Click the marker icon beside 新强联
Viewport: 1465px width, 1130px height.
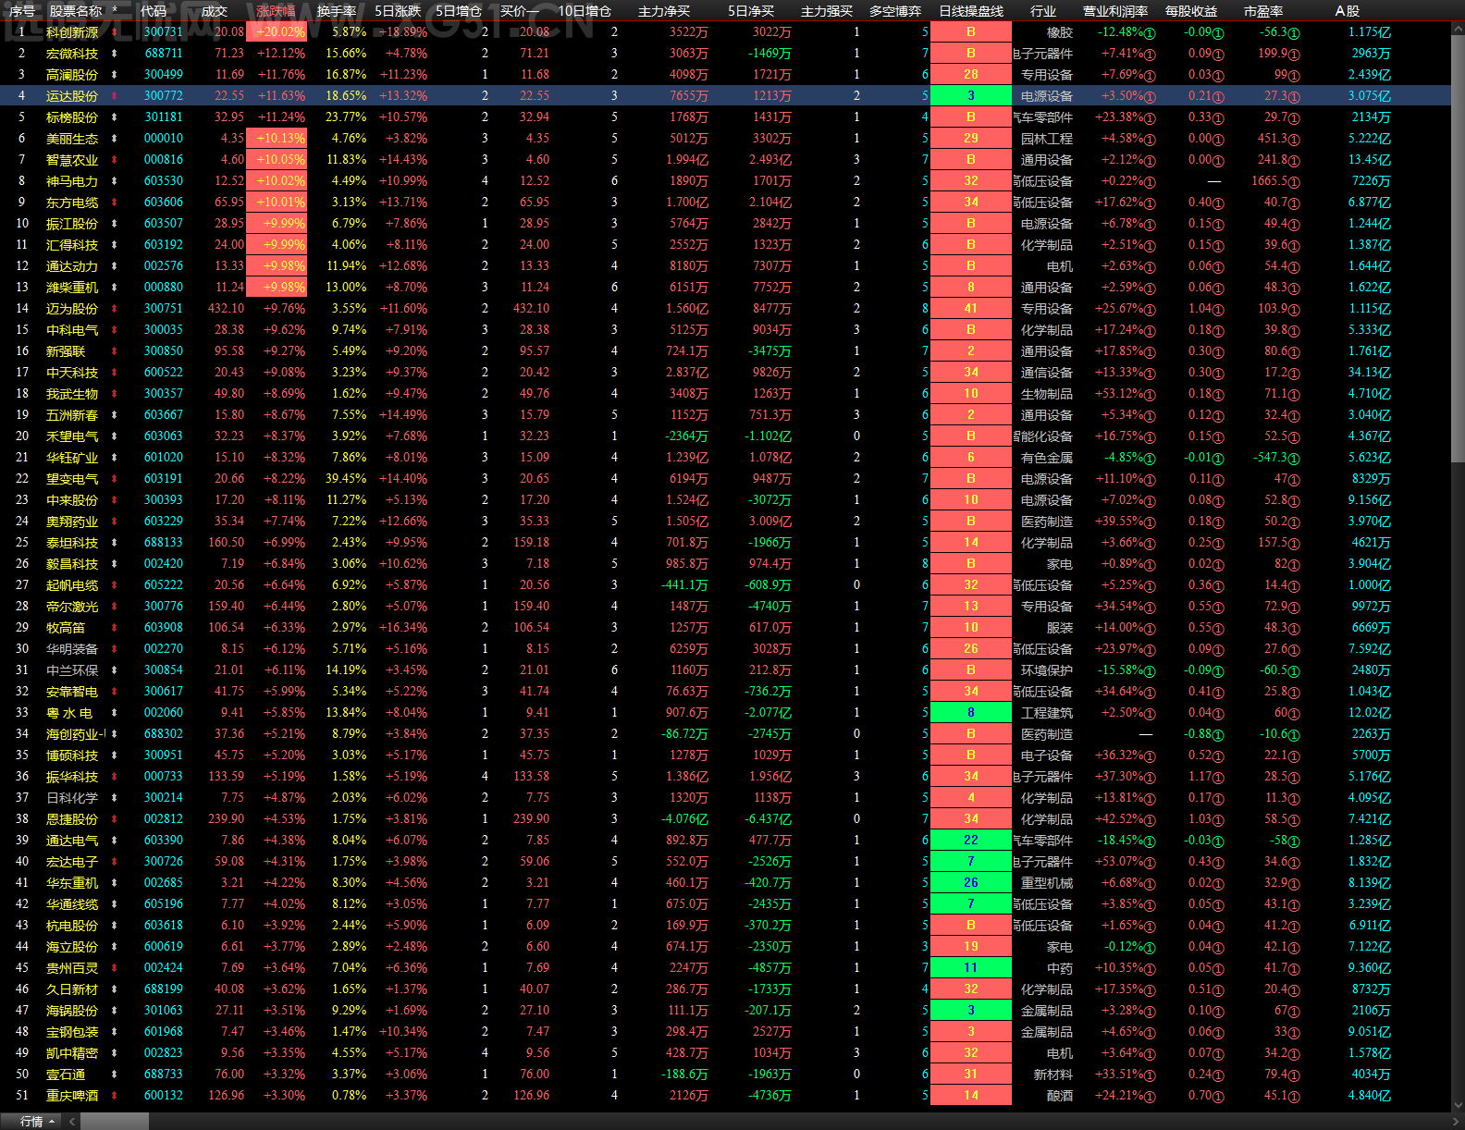(x=115, y=351)
